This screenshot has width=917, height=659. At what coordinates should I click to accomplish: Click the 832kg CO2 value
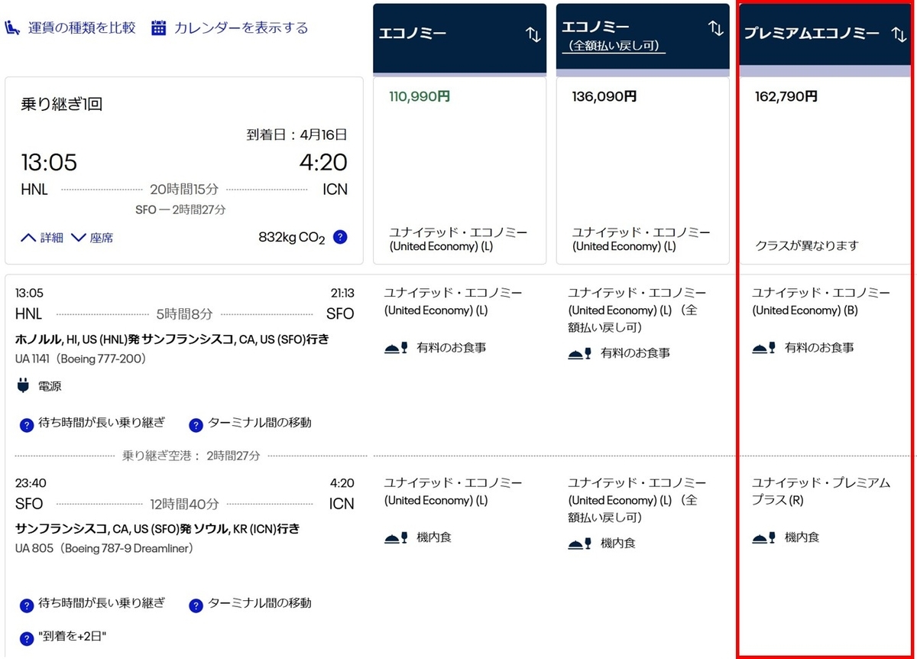coord(292,238)
